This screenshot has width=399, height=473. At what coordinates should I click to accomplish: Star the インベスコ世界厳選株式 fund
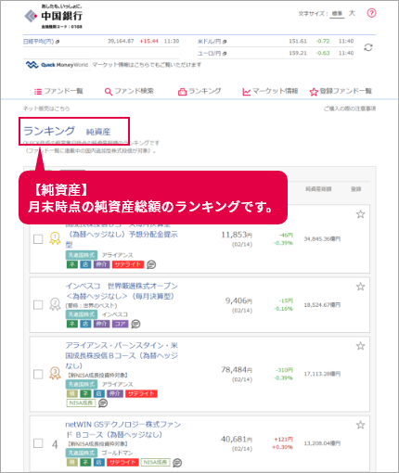point(360,287)
